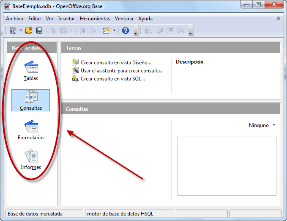Screen dimensions: 287x221
Task: Expand the query toolbar overflow arrow
Action: click(x=191, y=31)
